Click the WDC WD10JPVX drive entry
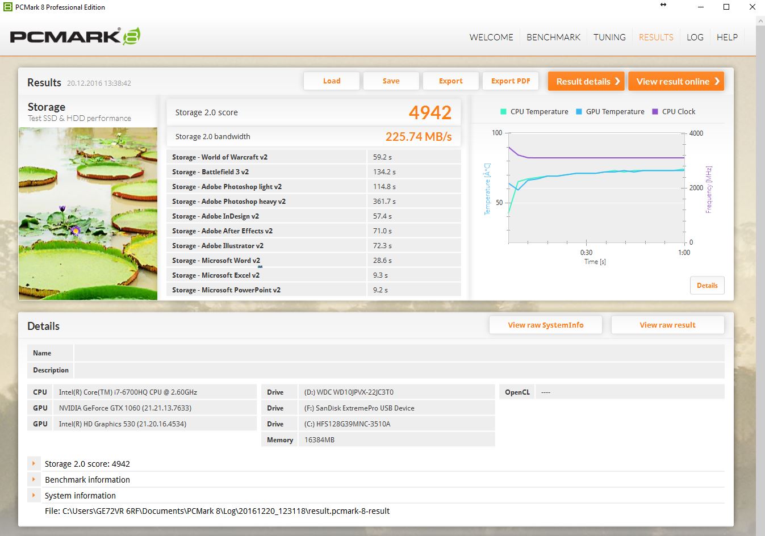This screenshot has height=536, width=765. [396, 392]
